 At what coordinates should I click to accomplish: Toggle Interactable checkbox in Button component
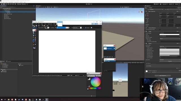pyautogui.click(x=160, y=45)
